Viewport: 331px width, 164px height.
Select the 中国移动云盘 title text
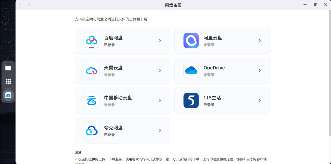coord(118,98)
